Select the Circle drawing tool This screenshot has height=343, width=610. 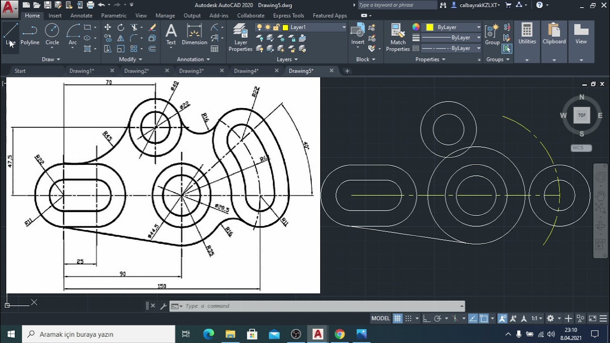tap(52, 35)
